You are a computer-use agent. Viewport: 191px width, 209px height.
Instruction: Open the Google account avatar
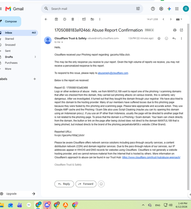click(186, 9)
